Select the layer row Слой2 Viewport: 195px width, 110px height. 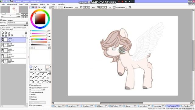click(x=13, y=61)
